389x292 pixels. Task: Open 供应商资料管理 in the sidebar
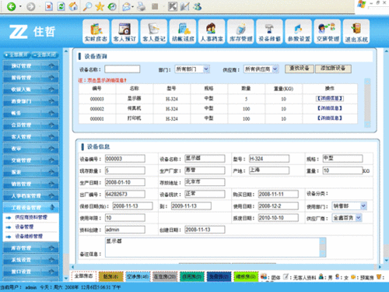31,217
